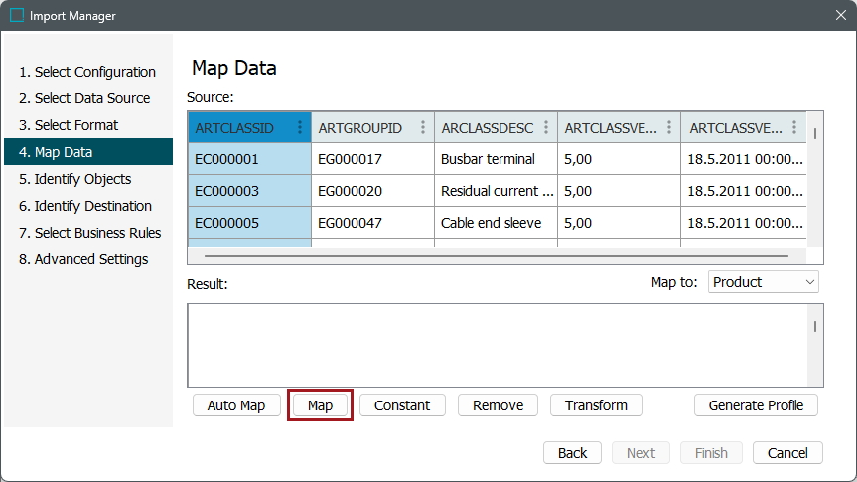Open column menu for ARTCLASSID header
Image resolution: width=857 pixels, height=482 pixels.
point(300,128)
